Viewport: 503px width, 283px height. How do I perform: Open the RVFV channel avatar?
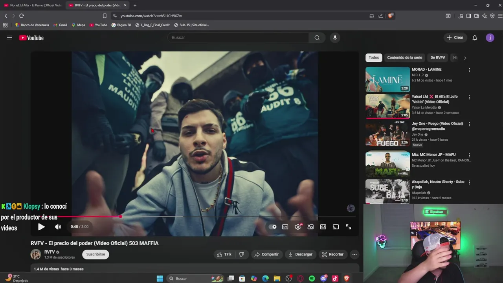point(36,254)
